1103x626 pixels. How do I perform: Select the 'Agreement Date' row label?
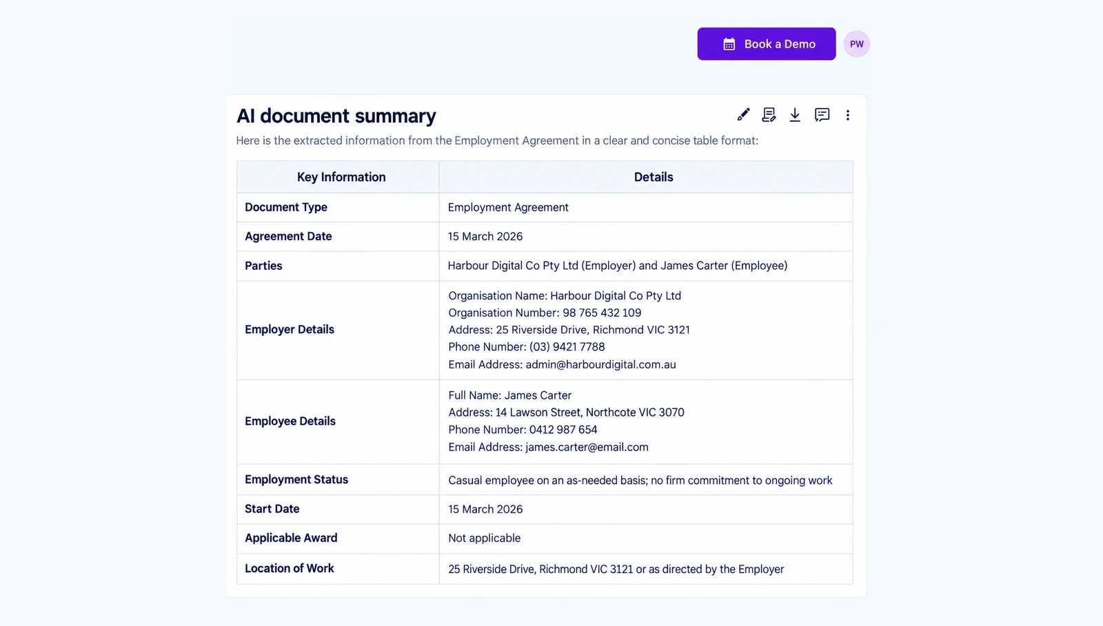(288, 236)
